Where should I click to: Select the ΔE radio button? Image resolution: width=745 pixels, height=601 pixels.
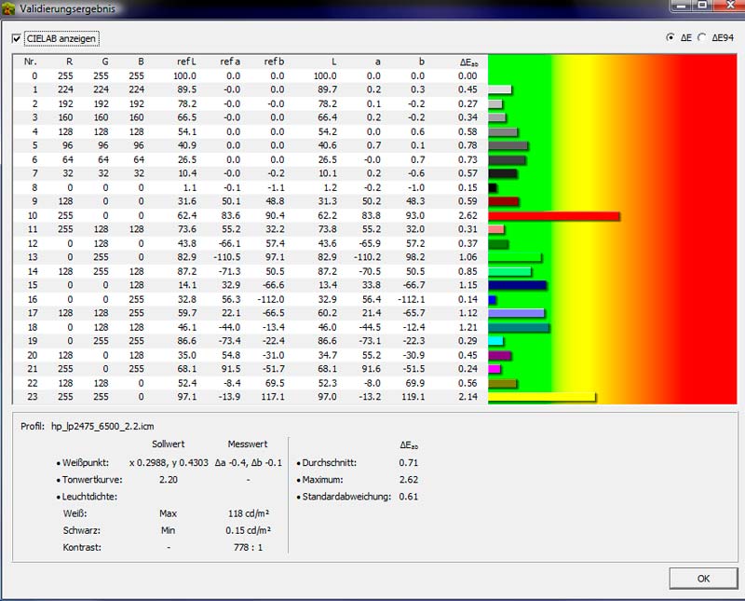pos(670,38)
